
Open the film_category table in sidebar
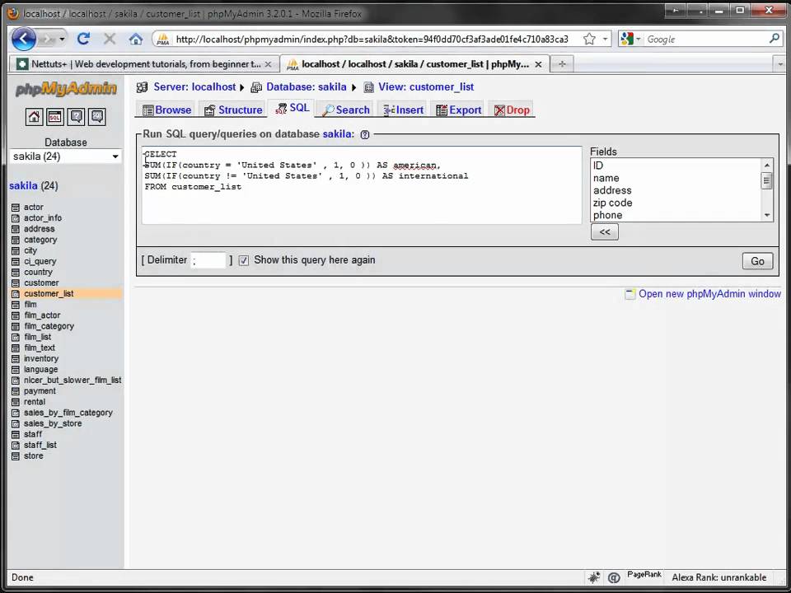tap(49, 326)
